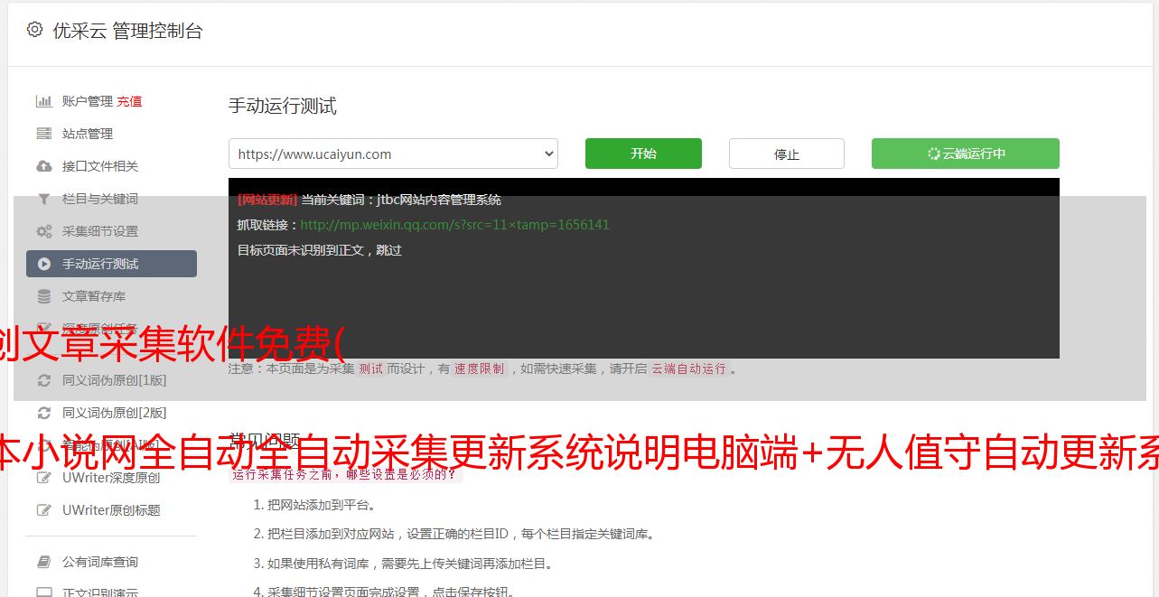Screen dimensions: 1159x597
Task: Click the green 开始 button
Action: 643,154
